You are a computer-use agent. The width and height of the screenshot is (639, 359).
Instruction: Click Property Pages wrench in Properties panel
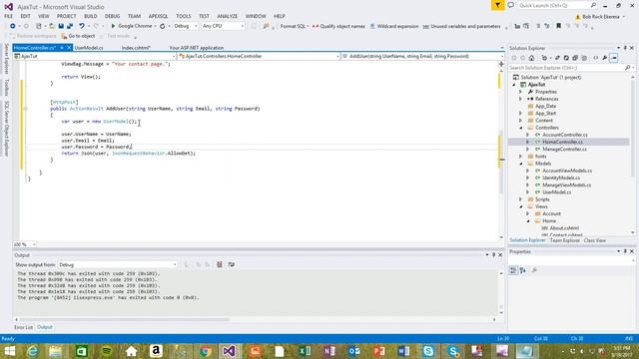click(534, 270)
